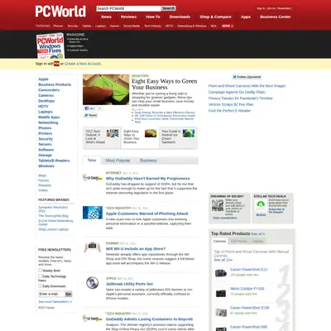Open the Apps menu
Viewport: 331px width, 331px height.
[x=246, y=17]
